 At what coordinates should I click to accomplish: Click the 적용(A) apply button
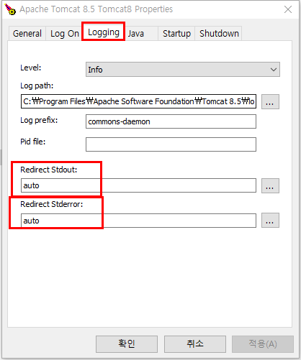(x=263, y=344)
